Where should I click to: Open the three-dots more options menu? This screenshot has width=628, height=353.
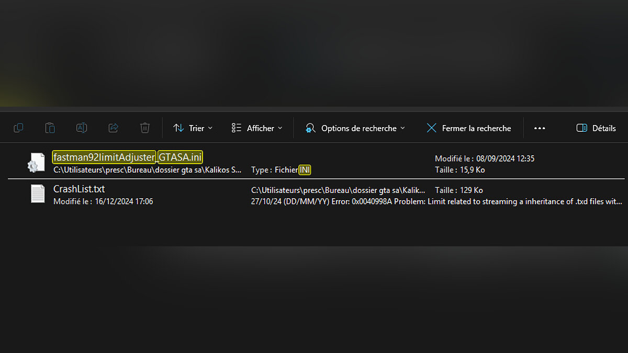pyautogui.click(x=540, y=128)
